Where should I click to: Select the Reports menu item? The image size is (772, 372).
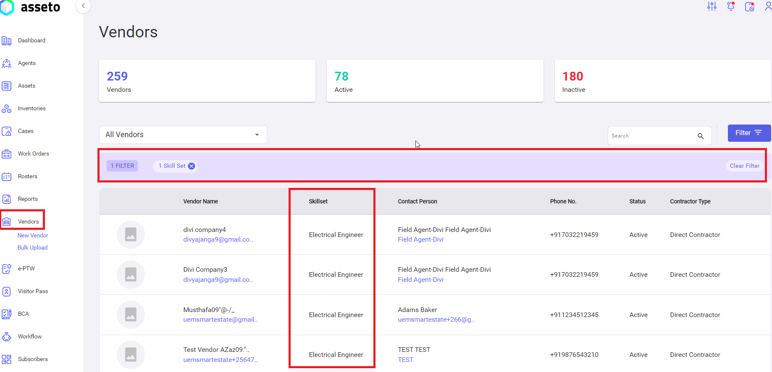point(28,199)
